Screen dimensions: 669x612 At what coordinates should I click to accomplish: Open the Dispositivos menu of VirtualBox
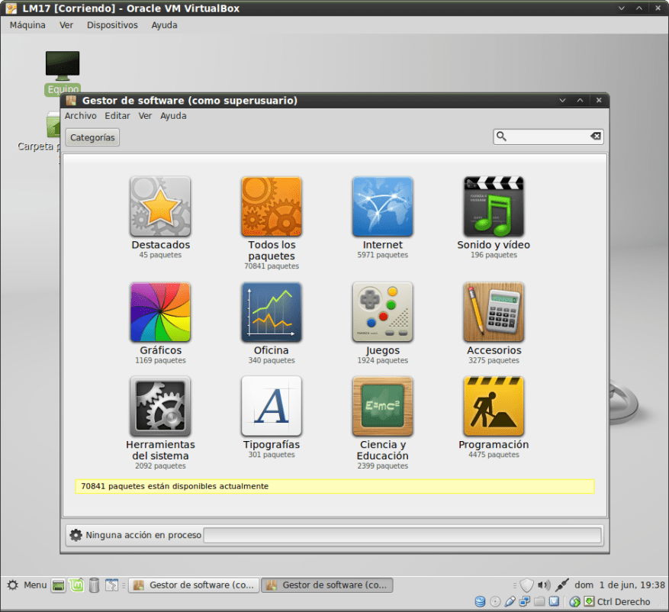click(112, 24)
